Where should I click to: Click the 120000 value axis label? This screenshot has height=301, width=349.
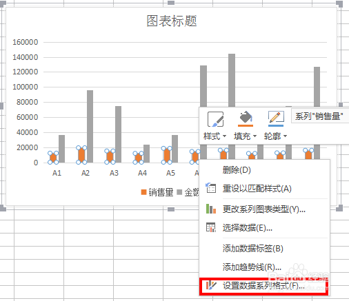(x=26, y=72)
